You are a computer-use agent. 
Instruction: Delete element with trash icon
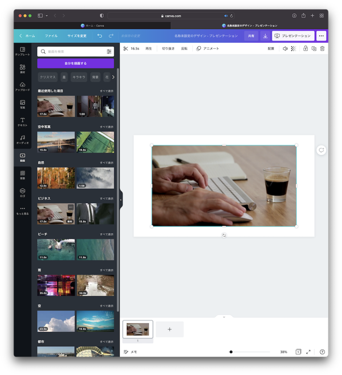[322, 48]
